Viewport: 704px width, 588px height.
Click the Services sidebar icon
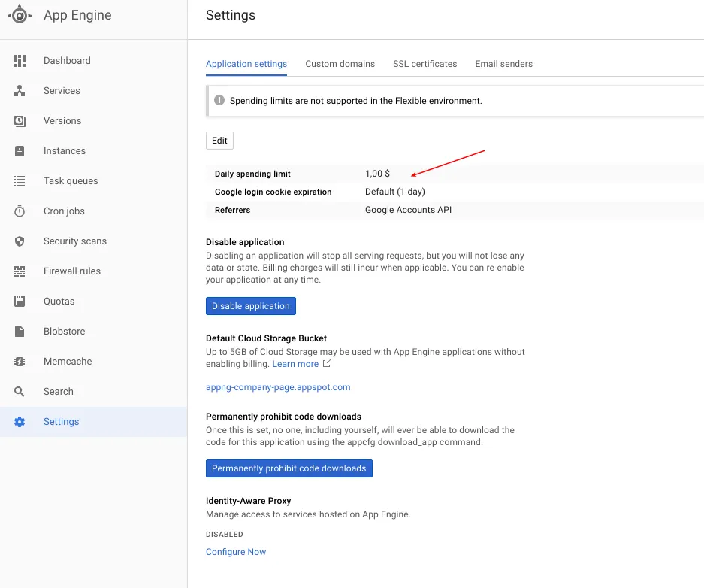20,91
